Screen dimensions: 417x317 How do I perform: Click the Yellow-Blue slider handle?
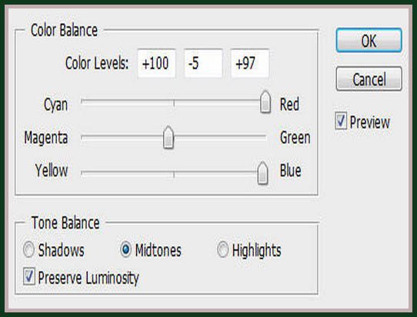coord(262,173)
